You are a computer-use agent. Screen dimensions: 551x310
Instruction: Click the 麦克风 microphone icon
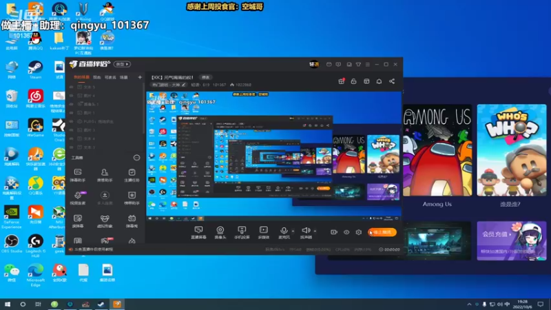tap(284, 231)
